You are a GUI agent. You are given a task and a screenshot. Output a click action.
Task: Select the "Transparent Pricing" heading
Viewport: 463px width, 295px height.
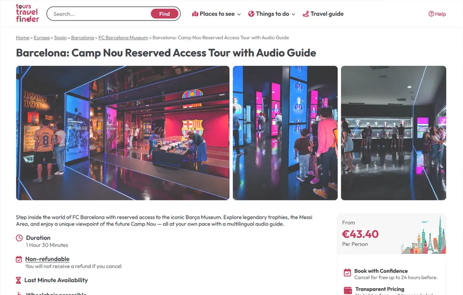380,289
